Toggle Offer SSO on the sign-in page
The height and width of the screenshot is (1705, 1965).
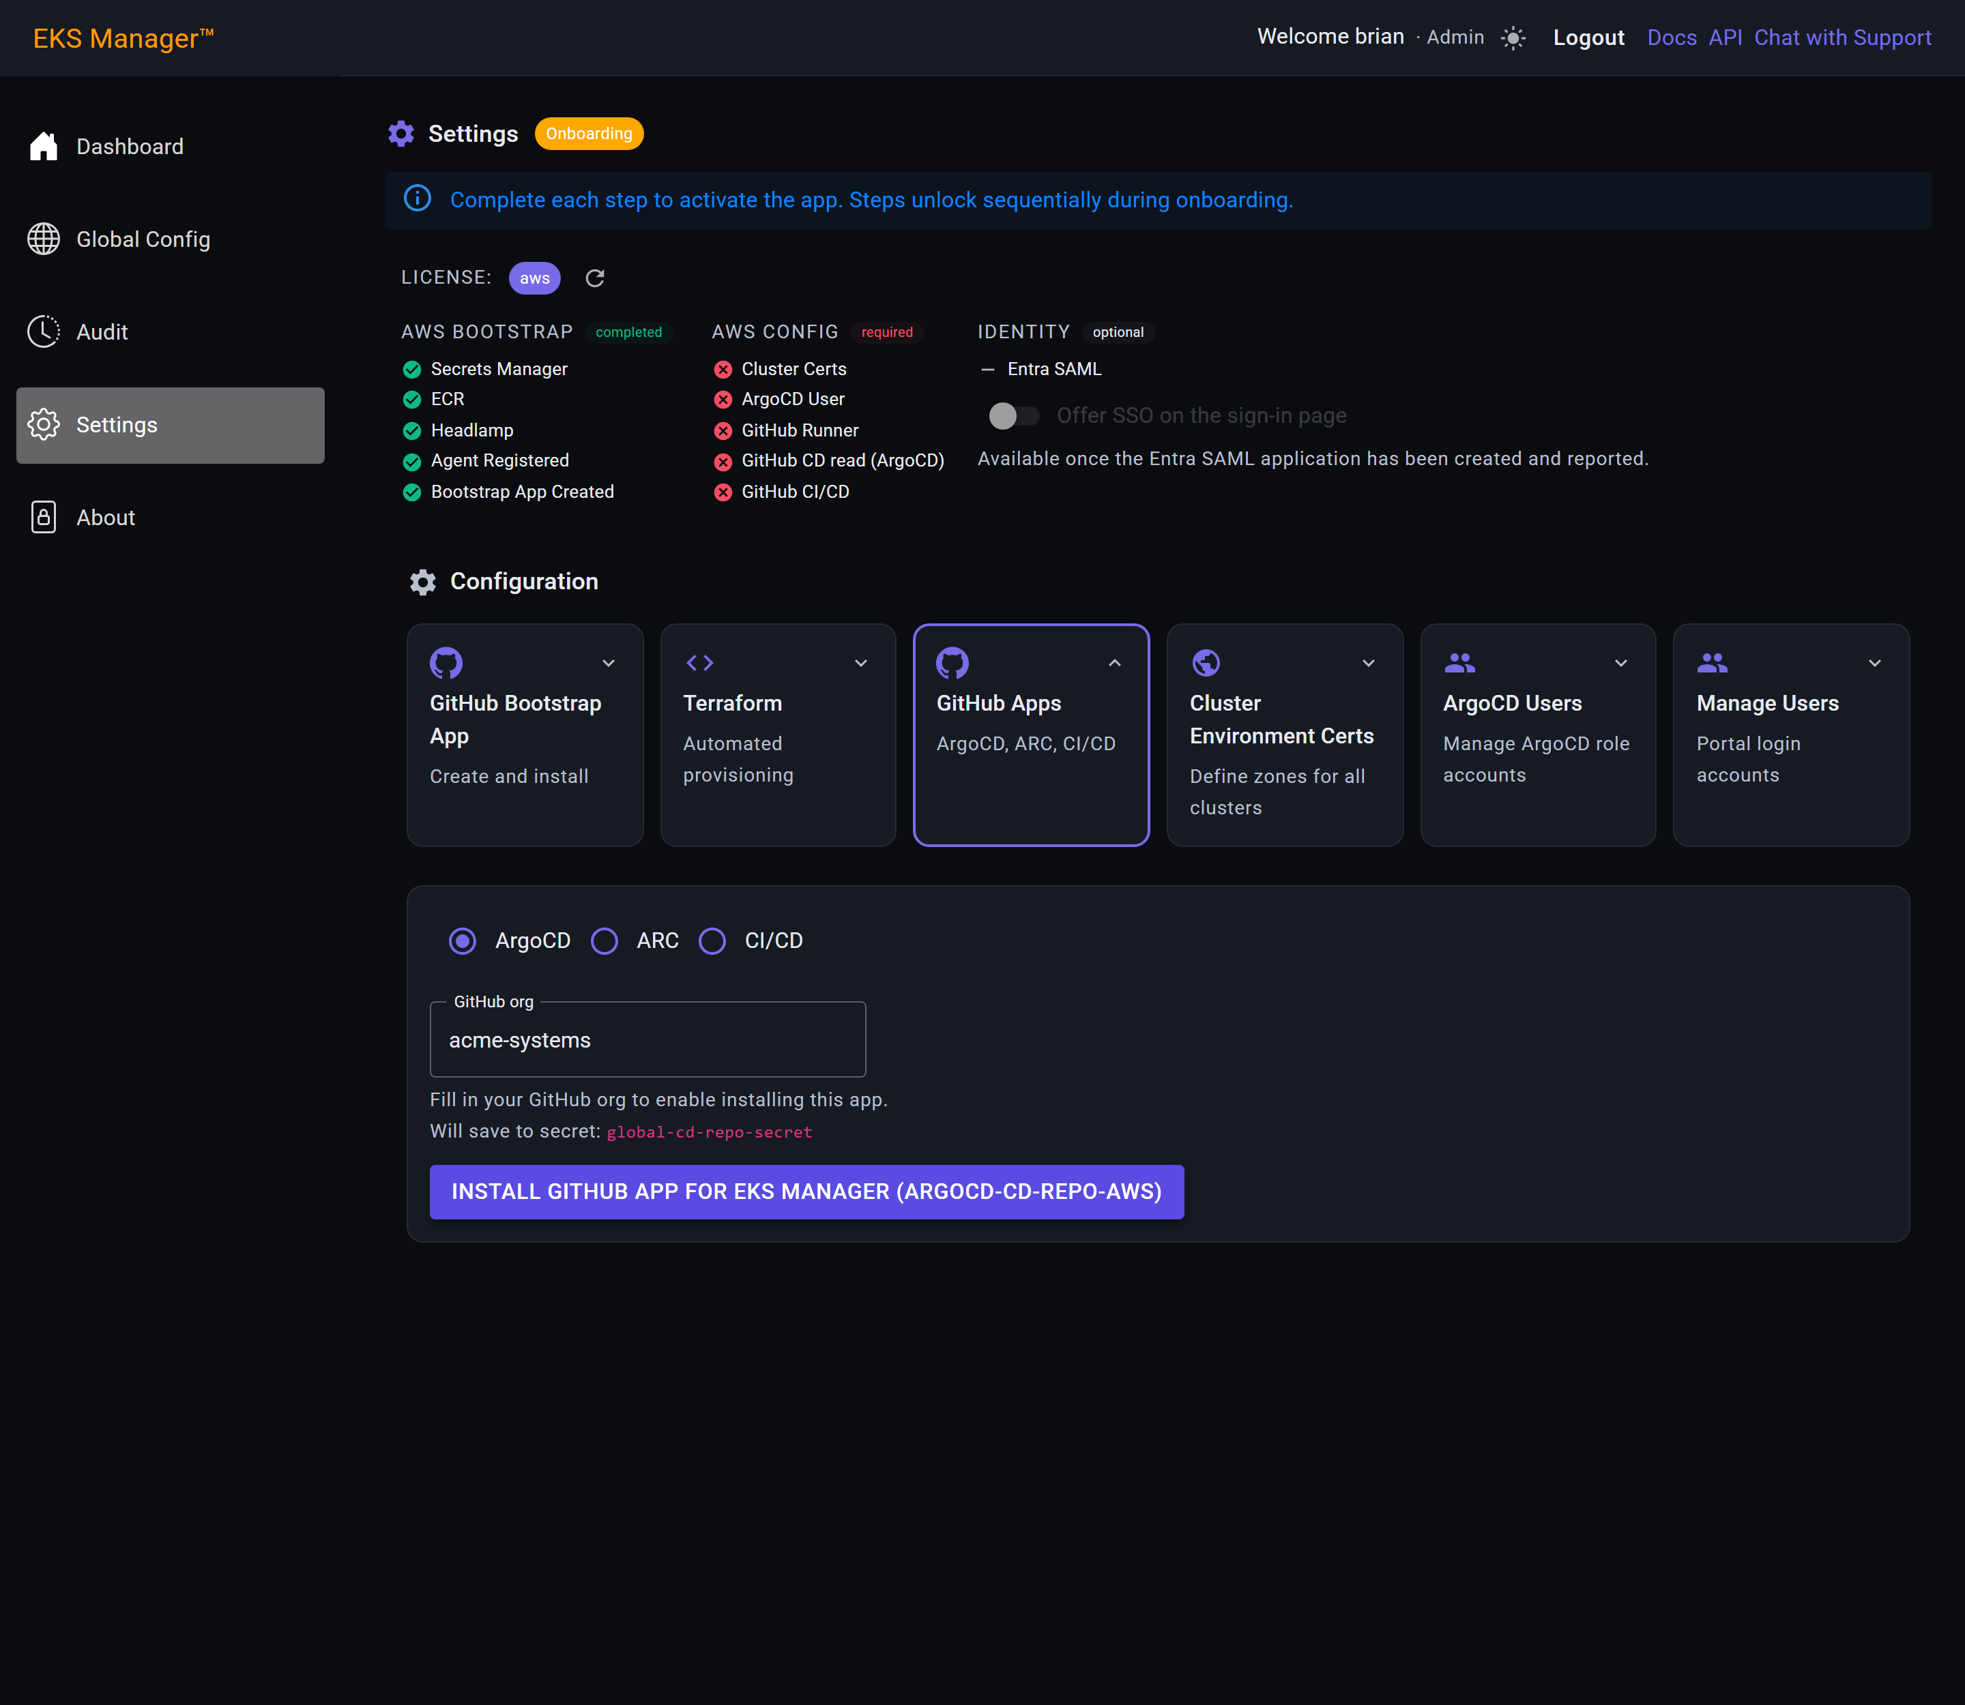[1014, 416]
